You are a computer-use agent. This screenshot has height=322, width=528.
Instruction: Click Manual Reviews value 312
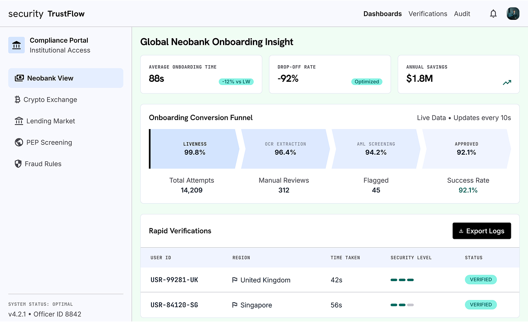tap(284, 190)
